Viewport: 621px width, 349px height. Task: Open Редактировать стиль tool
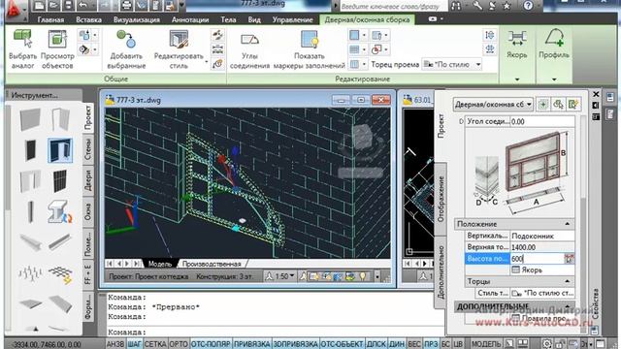(x=179, y=49)
